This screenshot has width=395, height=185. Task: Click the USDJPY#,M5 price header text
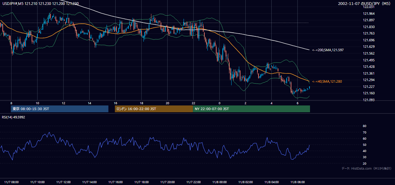click(40, 4)
